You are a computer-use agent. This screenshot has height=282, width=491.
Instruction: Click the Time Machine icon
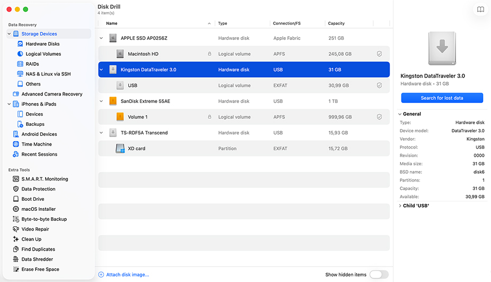pos(16,144)
